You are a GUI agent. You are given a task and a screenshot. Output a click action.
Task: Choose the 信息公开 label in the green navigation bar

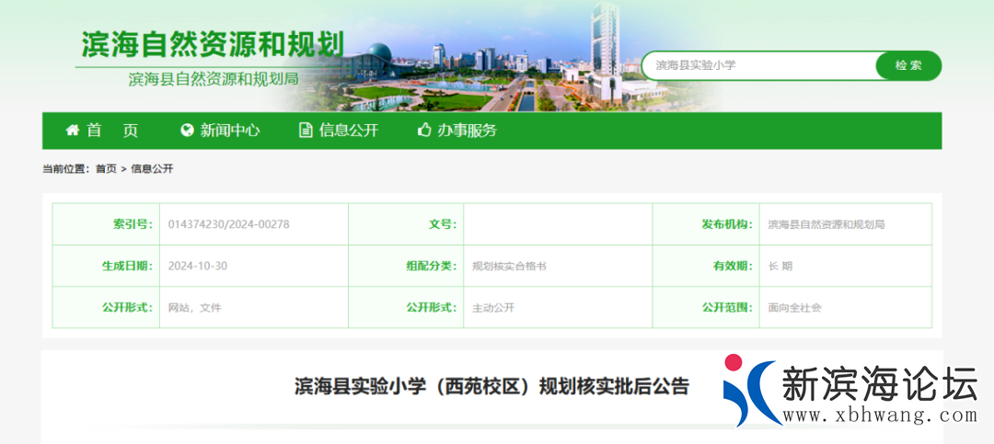pyautogui.click(x=349, y=131)
